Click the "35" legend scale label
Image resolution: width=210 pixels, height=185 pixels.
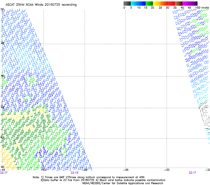pos(175,8)
